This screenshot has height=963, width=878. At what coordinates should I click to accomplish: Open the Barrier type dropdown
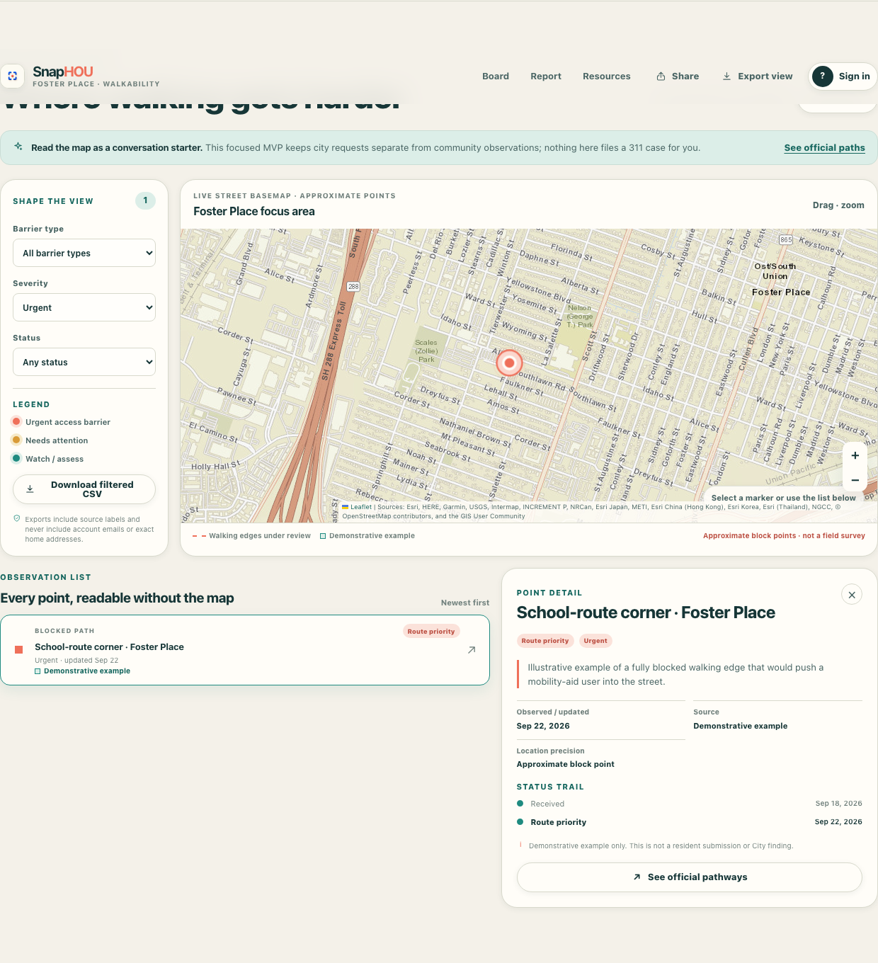click(x=84, y=253)
